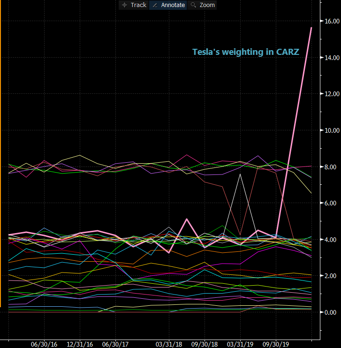The height and width of the screenshot is (348, 341).
Task: Click the 09/30/19 date label
Action: click(x=276, y=344)
